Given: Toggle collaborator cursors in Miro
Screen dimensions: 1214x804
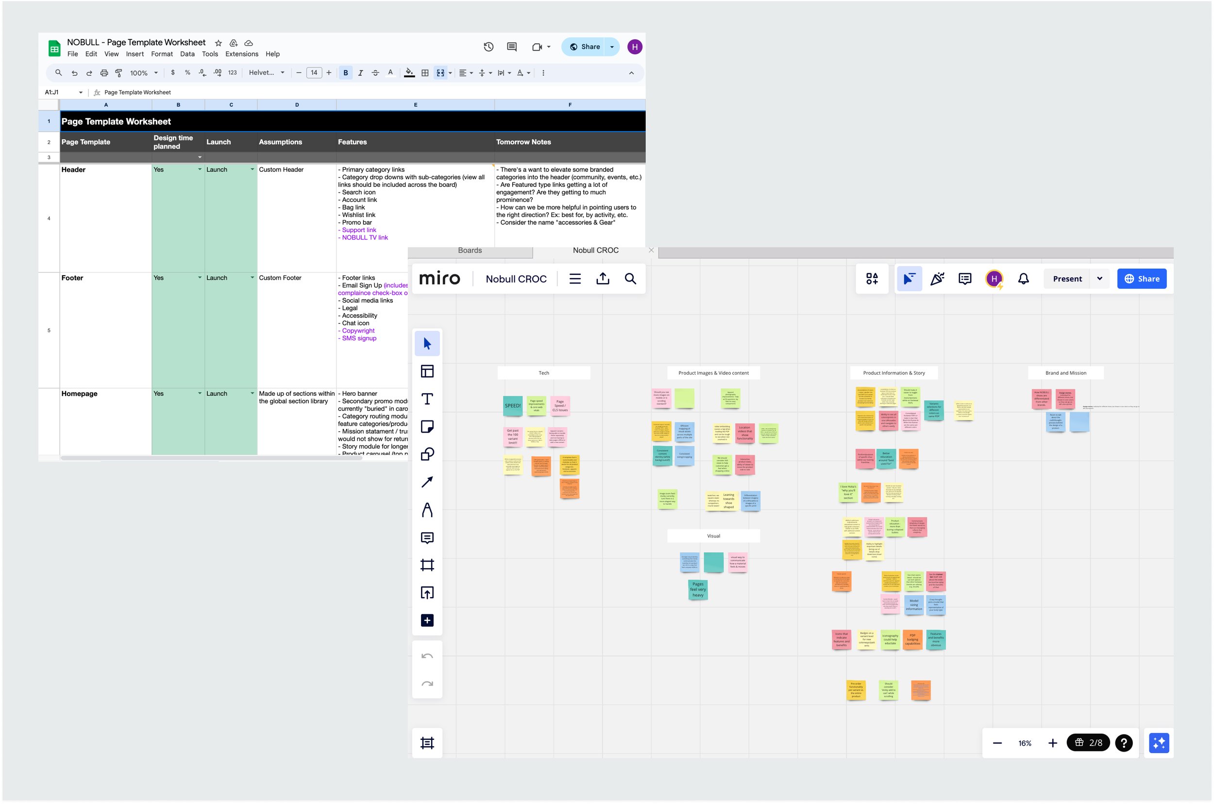Looking at the screenshot, I should (910, 278).
